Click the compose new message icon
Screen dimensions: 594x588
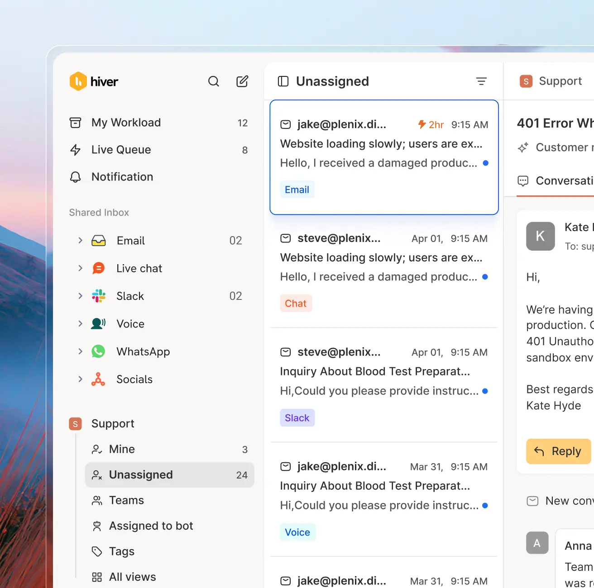pos(242,81)
